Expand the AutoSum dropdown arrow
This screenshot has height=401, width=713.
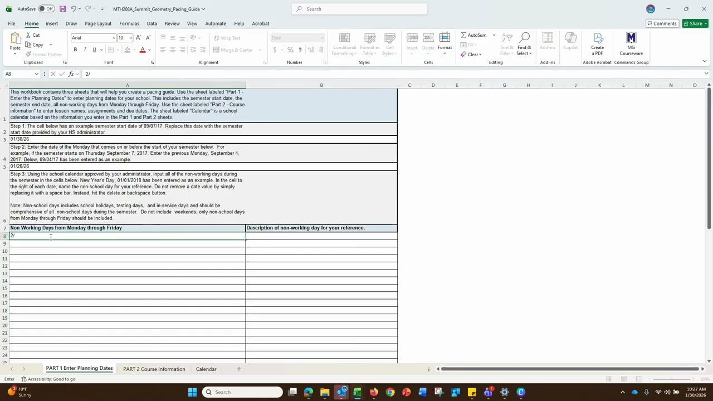494,35
